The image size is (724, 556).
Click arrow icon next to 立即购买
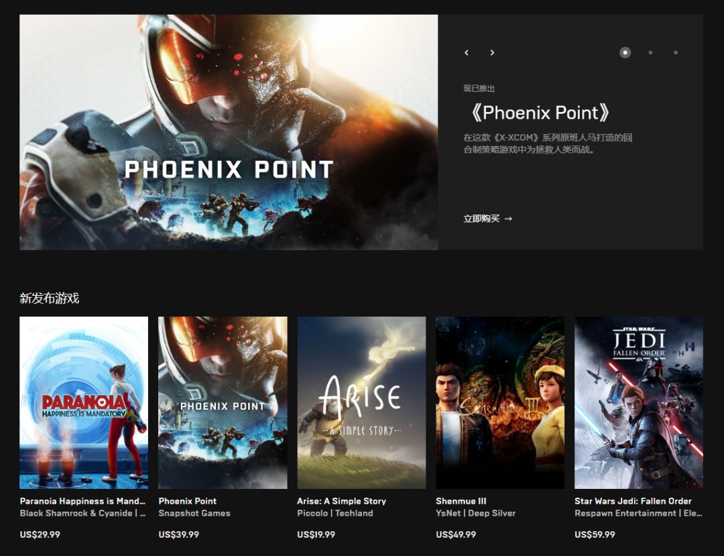pos(508,219)
